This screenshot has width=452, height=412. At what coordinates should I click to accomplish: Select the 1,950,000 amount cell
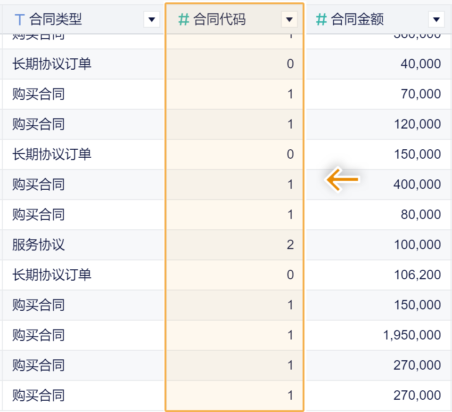click(412, 335)
